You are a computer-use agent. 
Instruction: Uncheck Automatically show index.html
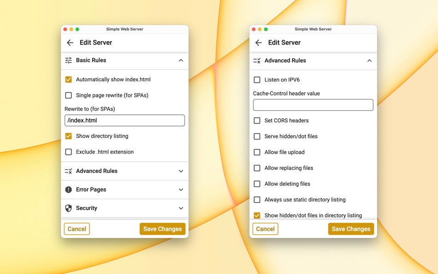point(68,79)
